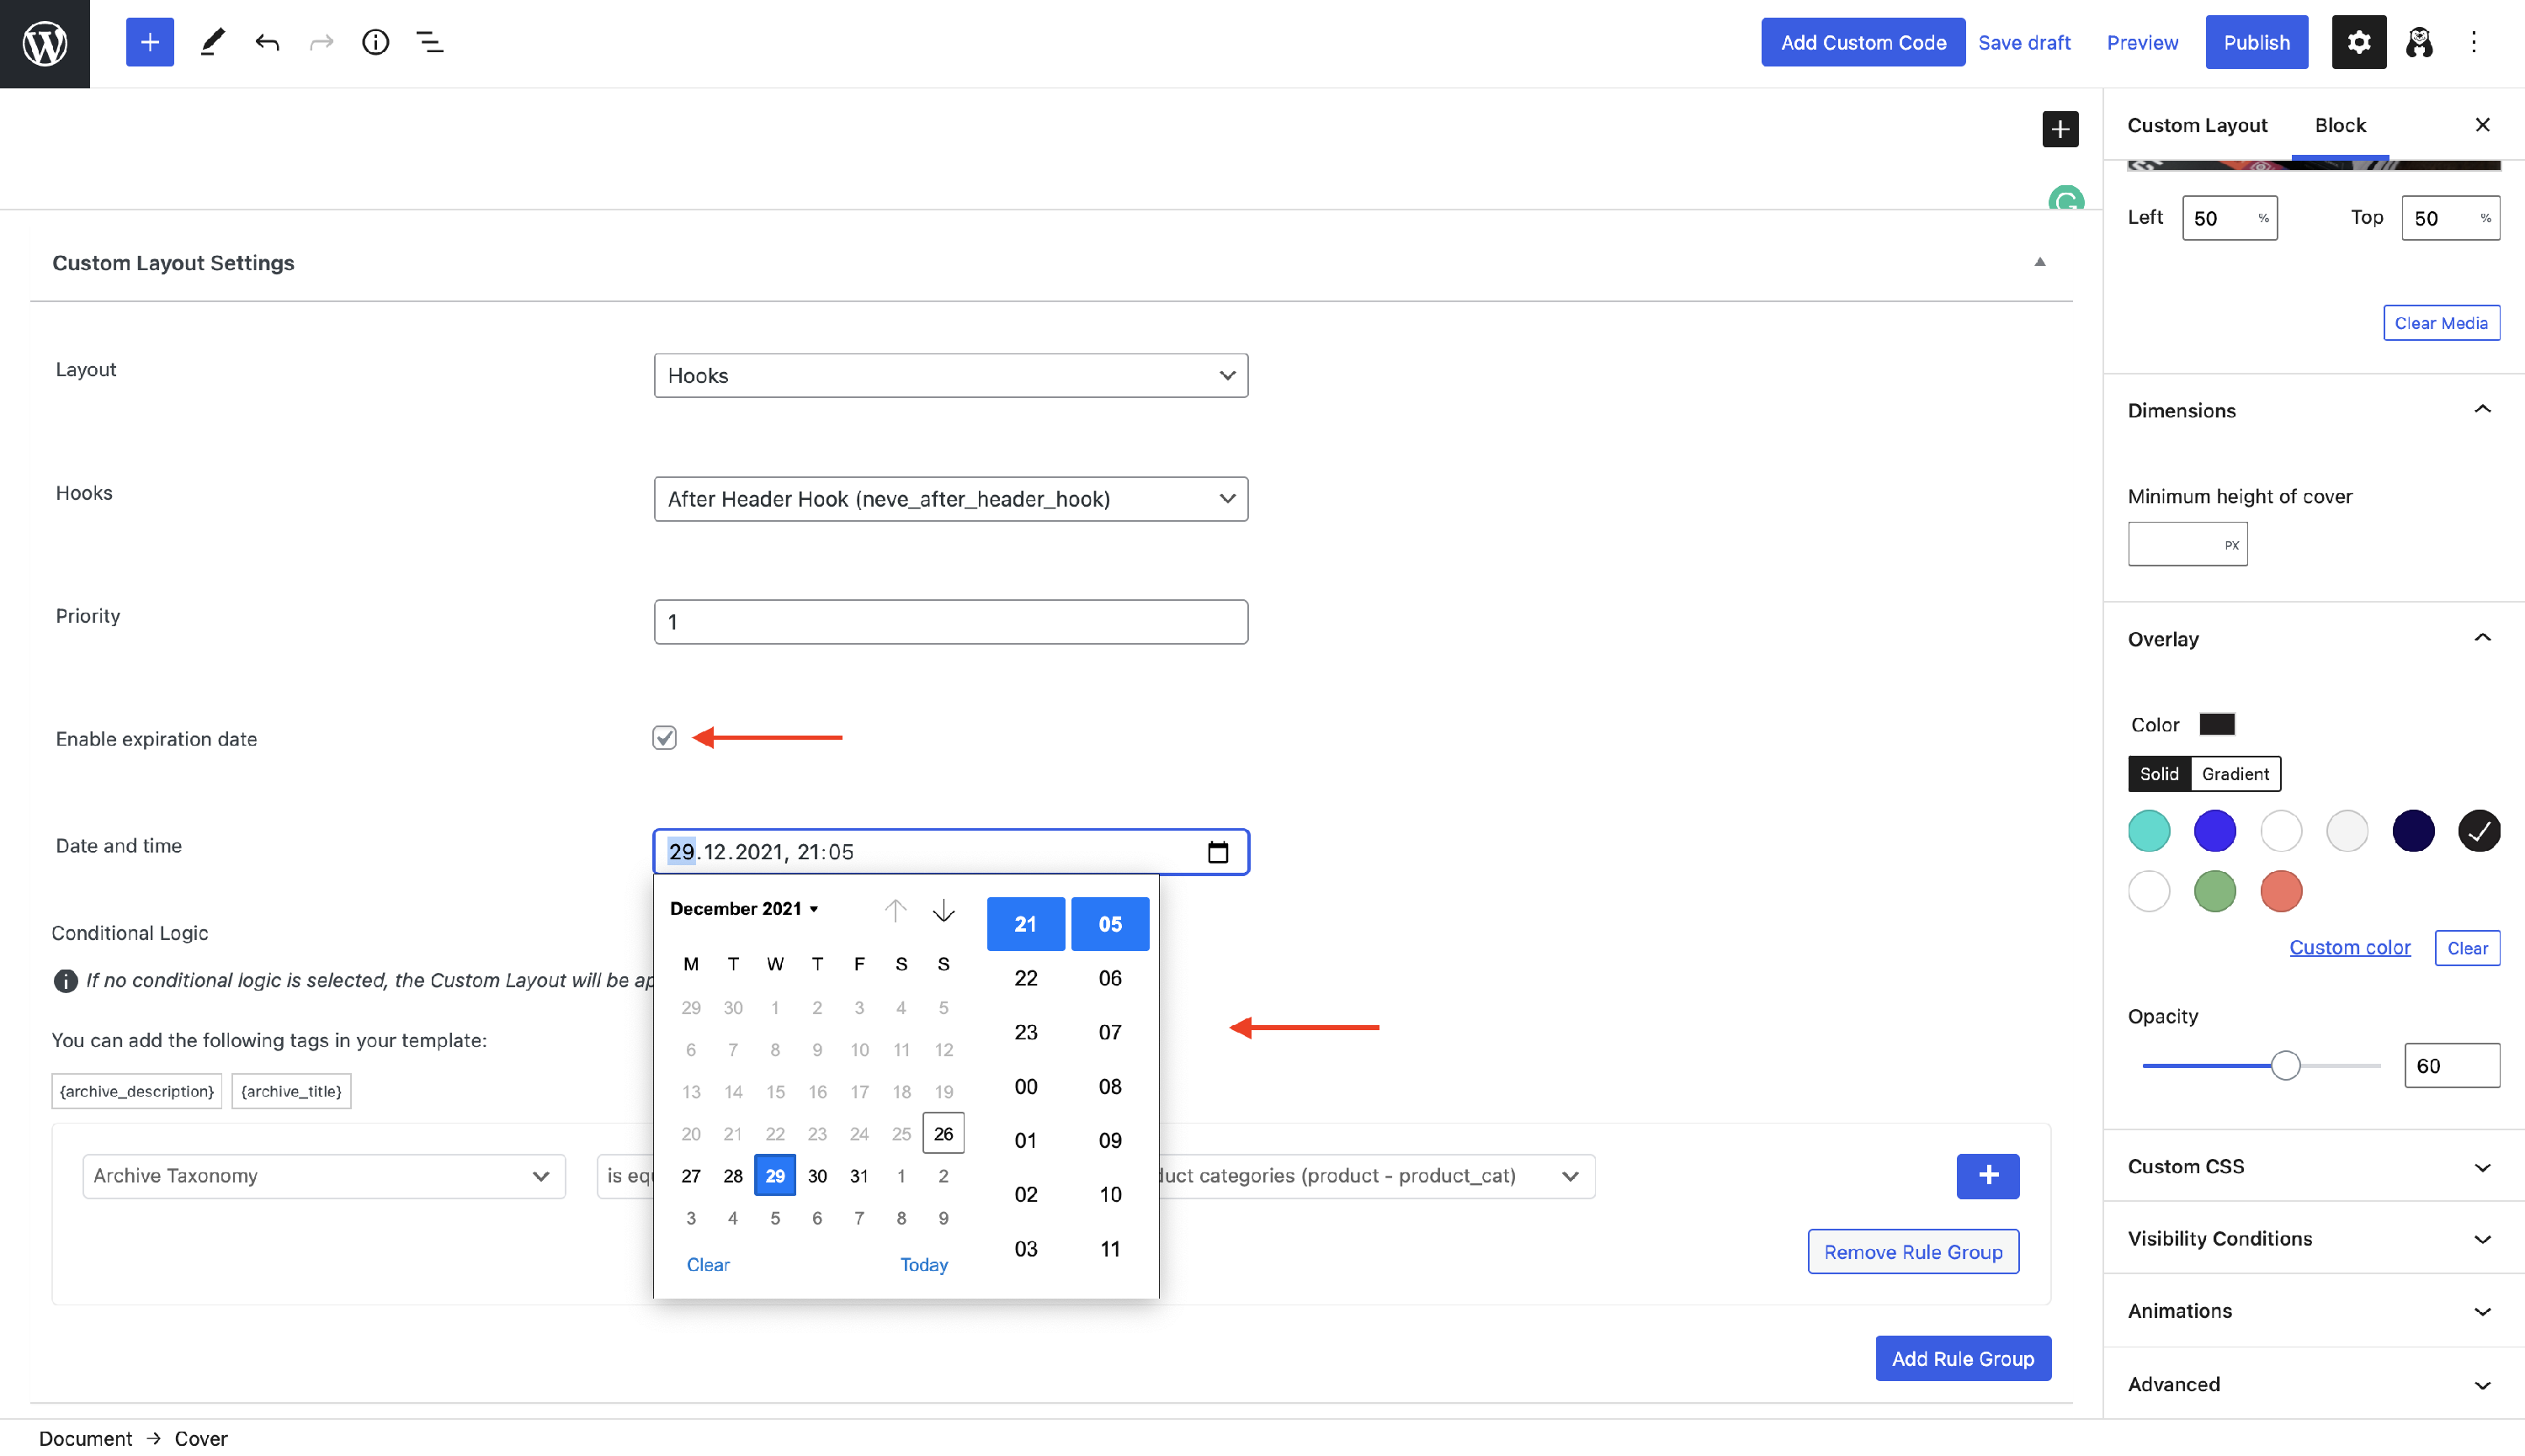Switch to the Block tab

pyautogui.click(x=2340, y=124)
